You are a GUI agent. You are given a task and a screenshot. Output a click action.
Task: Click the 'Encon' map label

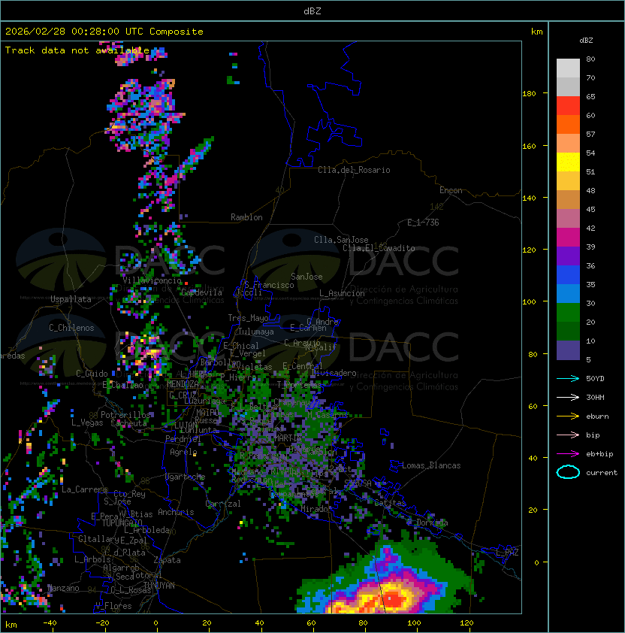point(451,190)
